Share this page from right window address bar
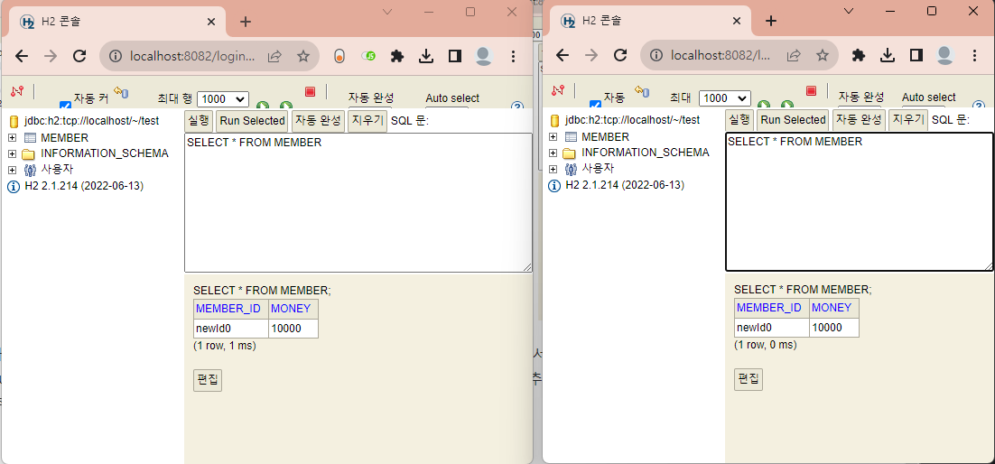Image resolution: width=995 pixels, height=464 pixels. [794, 56]
